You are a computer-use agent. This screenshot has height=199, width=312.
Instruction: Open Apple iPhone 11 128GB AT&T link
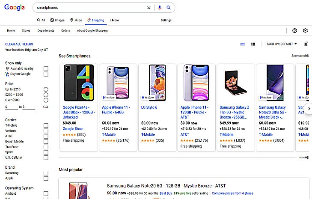click(194, 112)
